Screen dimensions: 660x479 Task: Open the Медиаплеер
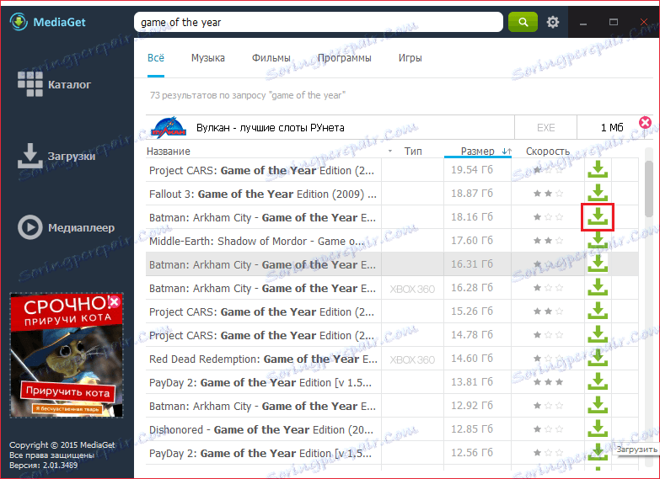tap(66, 227)
